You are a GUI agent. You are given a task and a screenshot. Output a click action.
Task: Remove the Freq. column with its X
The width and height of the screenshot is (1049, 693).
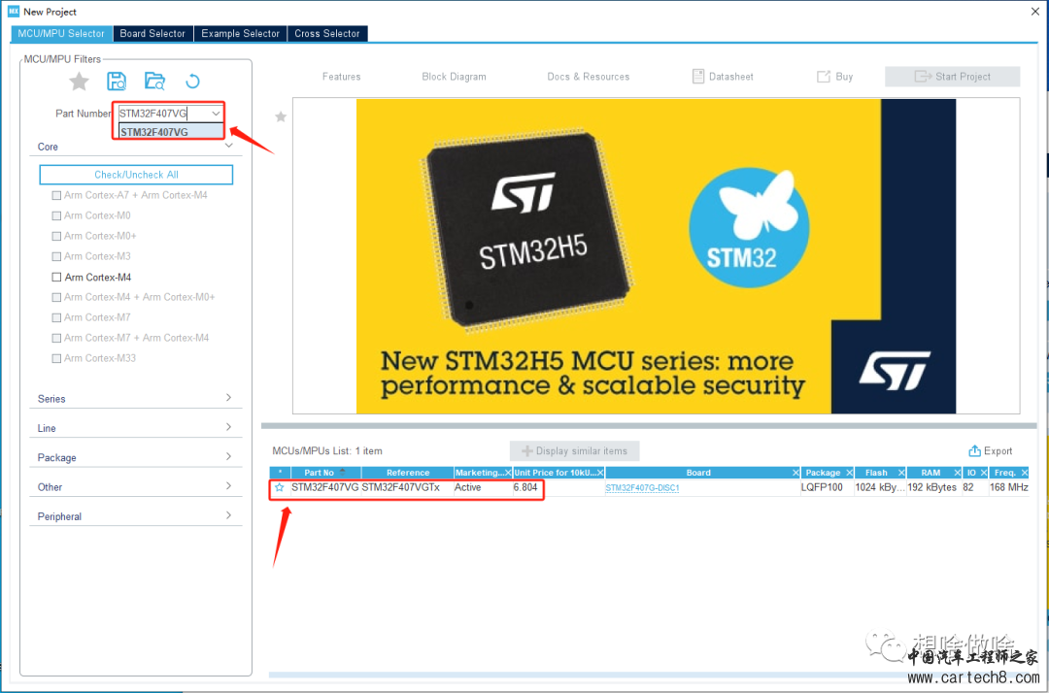tap(1024, 473)
